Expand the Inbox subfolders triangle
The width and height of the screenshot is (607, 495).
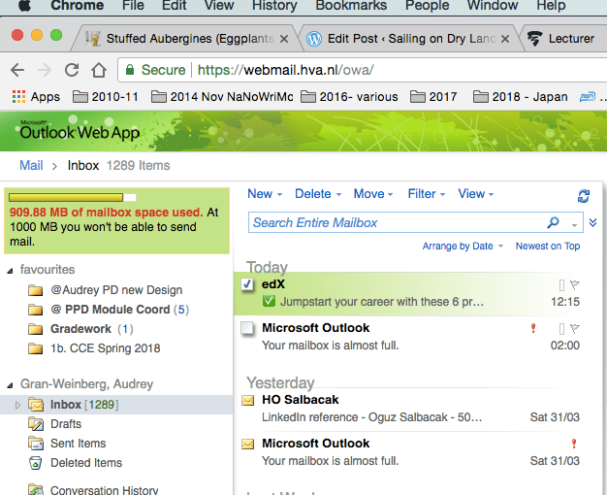pyautogui.click(x=17, y=405)
